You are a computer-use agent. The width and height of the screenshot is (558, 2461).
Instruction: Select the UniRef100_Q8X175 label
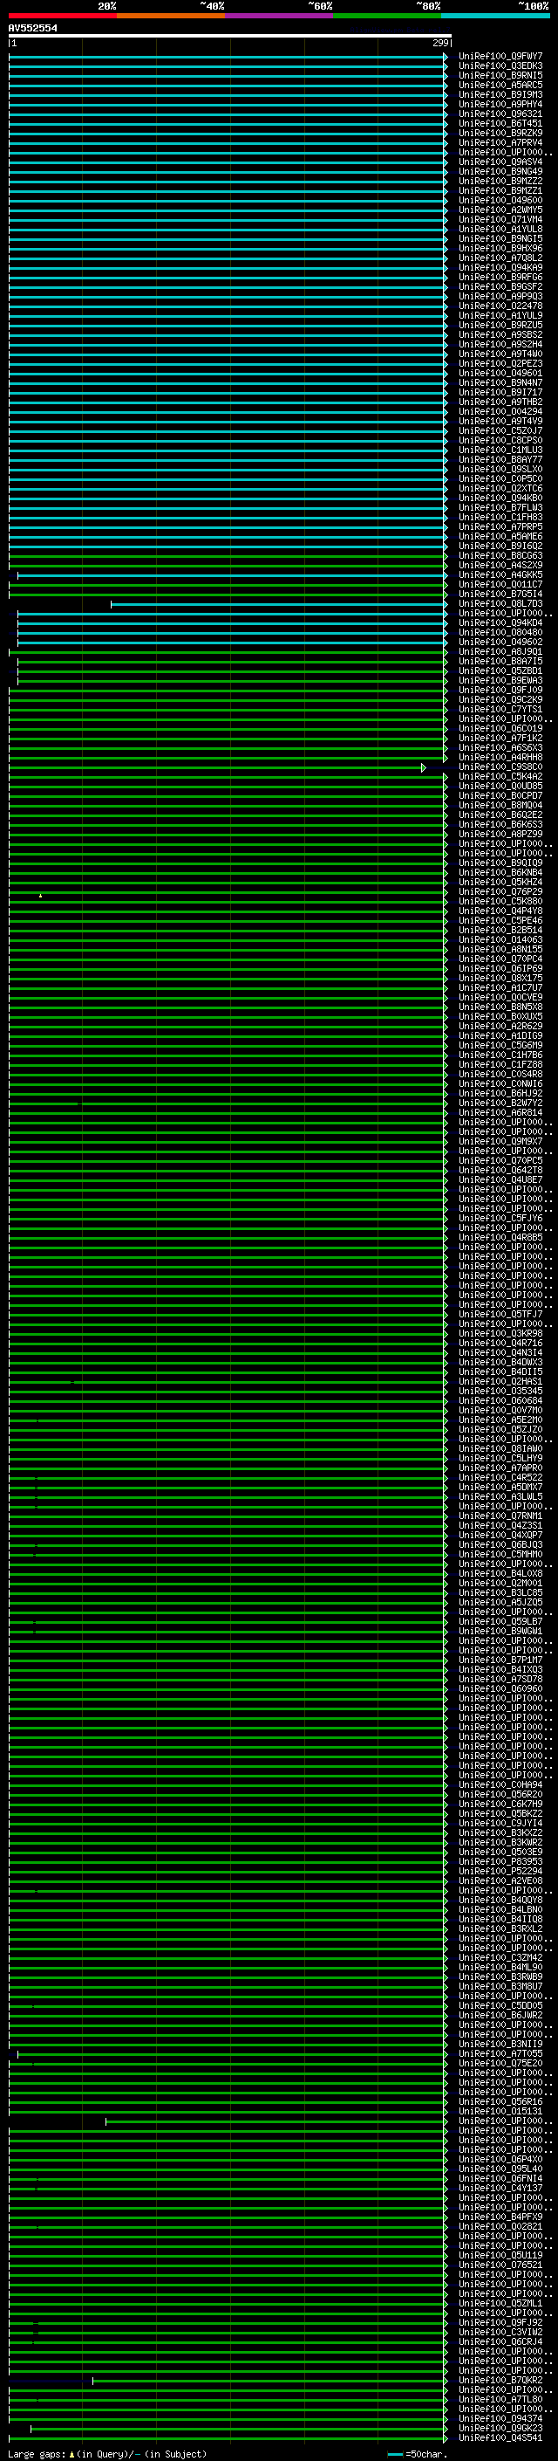[500, 979]
